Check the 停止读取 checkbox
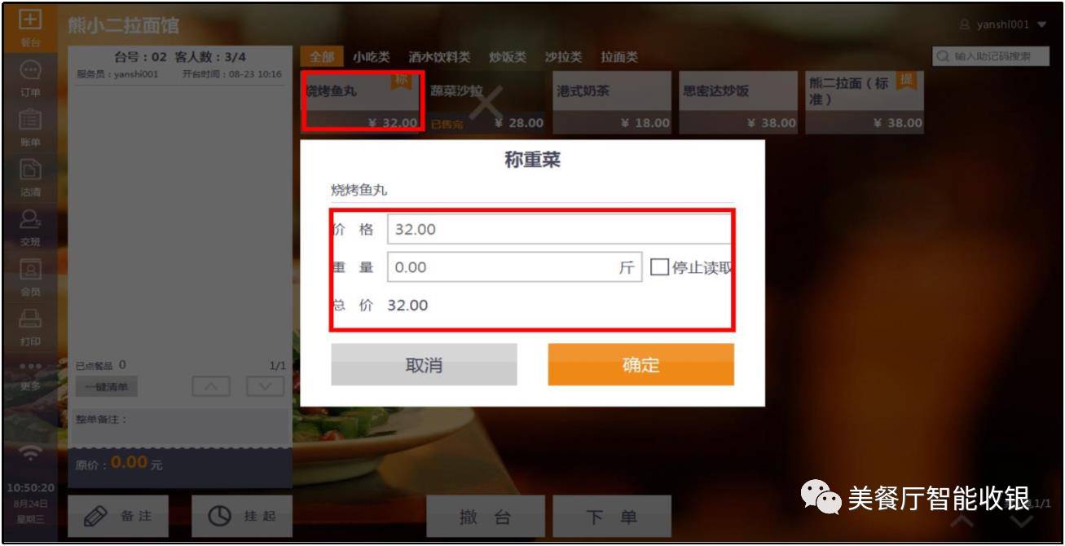1065x546 pixels. pyautogui.click(x=659, y=267)
